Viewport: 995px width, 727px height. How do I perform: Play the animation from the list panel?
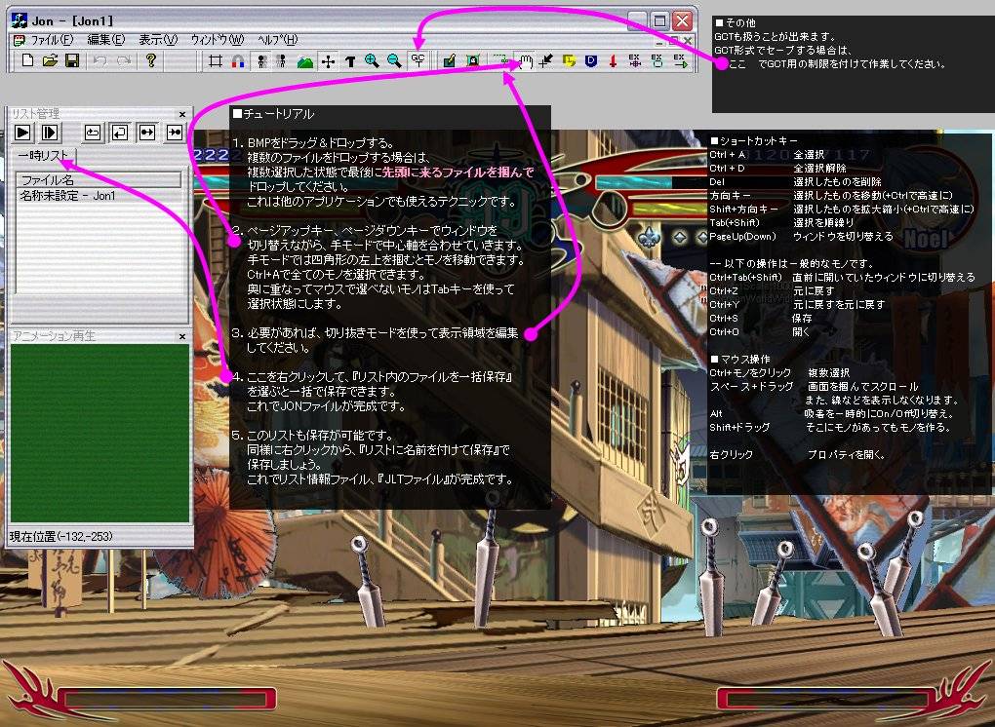coord(22,133)
